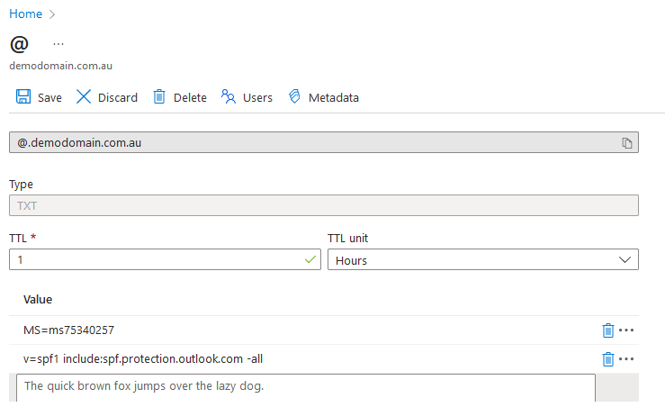The width and height of the screenshot is (665, 416).
Task: Click the @.demodomain.com.au name field
Action: 306,143
